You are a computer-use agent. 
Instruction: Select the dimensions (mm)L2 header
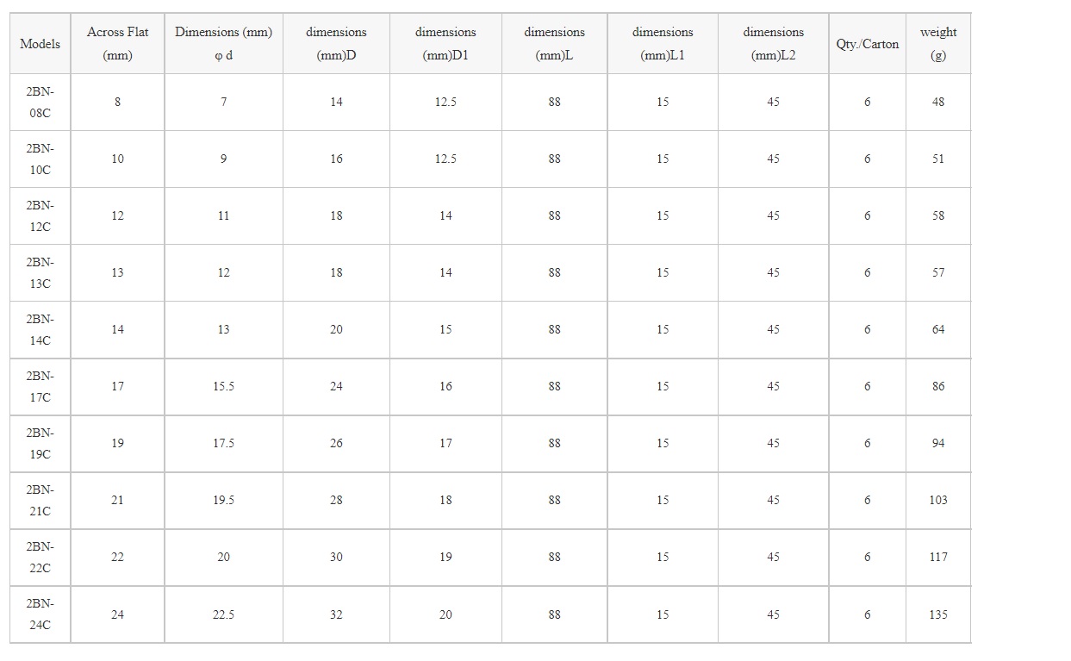[x=773, y=43]
